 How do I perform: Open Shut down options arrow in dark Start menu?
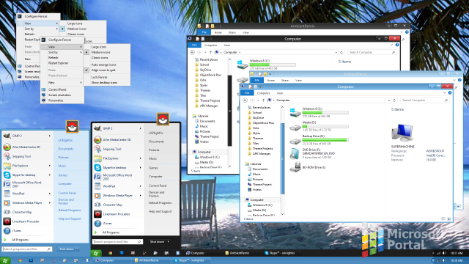pyautogui.click(x=169, y=241)
